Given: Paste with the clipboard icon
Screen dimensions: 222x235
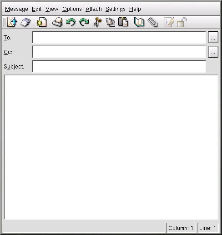Looking at the screenshot, I should click(x=123, y=22).
